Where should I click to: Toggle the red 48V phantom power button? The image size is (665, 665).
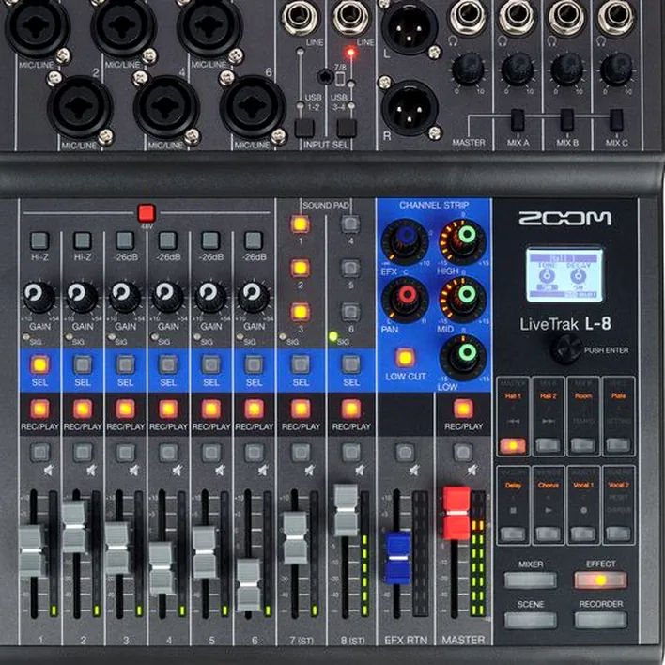click(147, 213)
